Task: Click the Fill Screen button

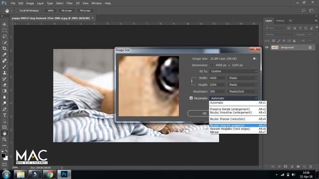Action: (85, 10)
